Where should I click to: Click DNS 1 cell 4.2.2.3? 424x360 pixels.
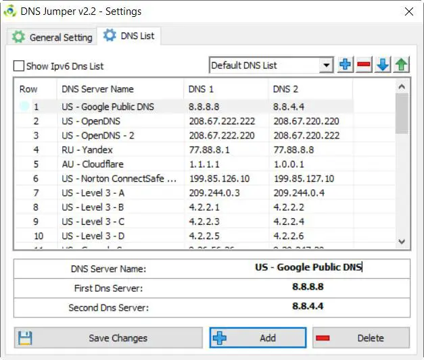(x=204, y=222)
